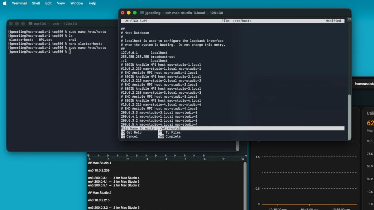Open the Window menu
Screen dimensions: 374x210
(x=77, y=3)
